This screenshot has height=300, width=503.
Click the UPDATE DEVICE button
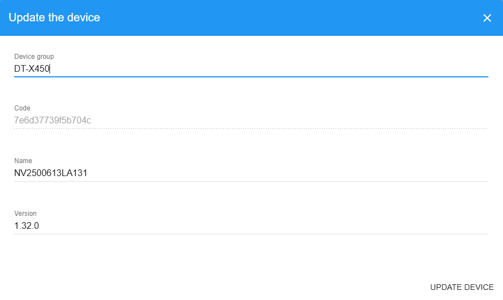(x=461, y=287)
